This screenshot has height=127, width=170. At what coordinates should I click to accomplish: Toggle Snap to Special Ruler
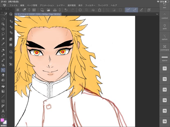[x=135, y=10]
